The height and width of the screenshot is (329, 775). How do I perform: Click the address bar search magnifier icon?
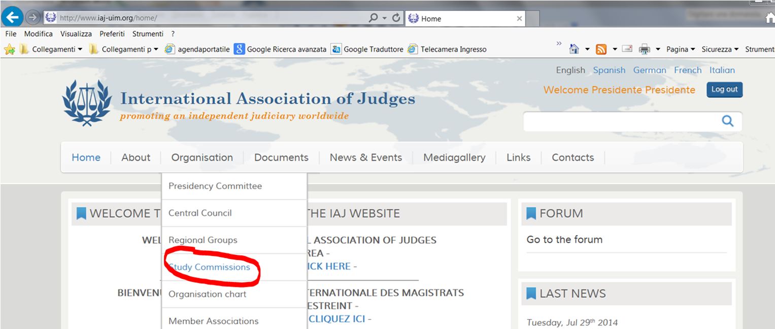[x=374, y=18]
